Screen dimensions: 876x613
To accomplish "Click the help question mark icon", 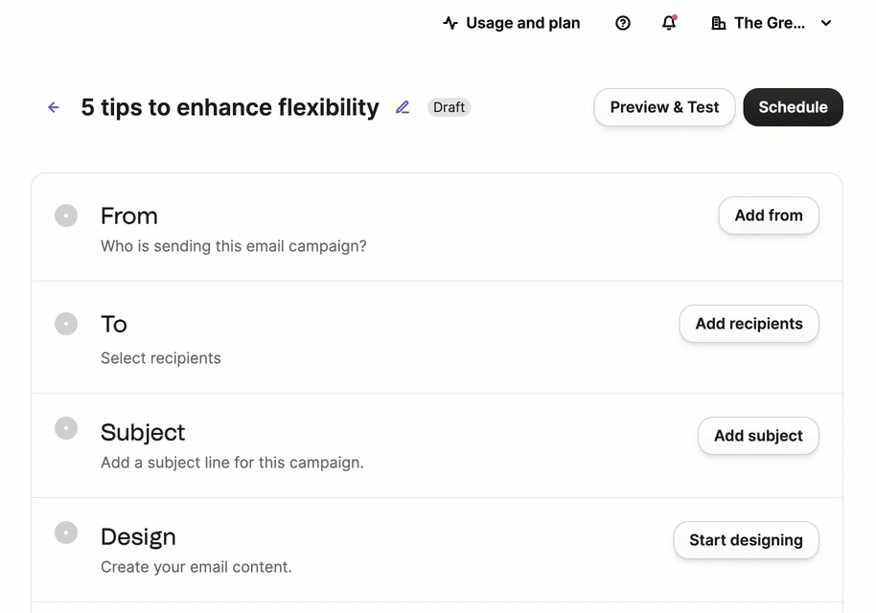I will coord(622,22).
